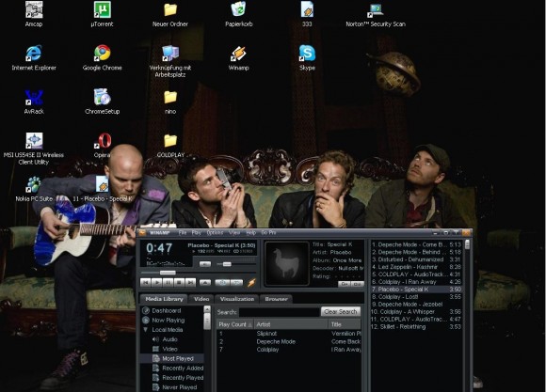This screenshot has height=392, width=546.
Task: Toggle Winamp shuffle mode
Action: [222, 282]
